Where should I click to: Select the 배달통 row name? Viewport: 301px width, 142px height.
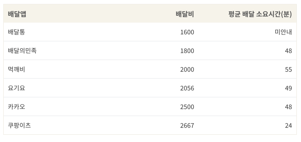17,32
